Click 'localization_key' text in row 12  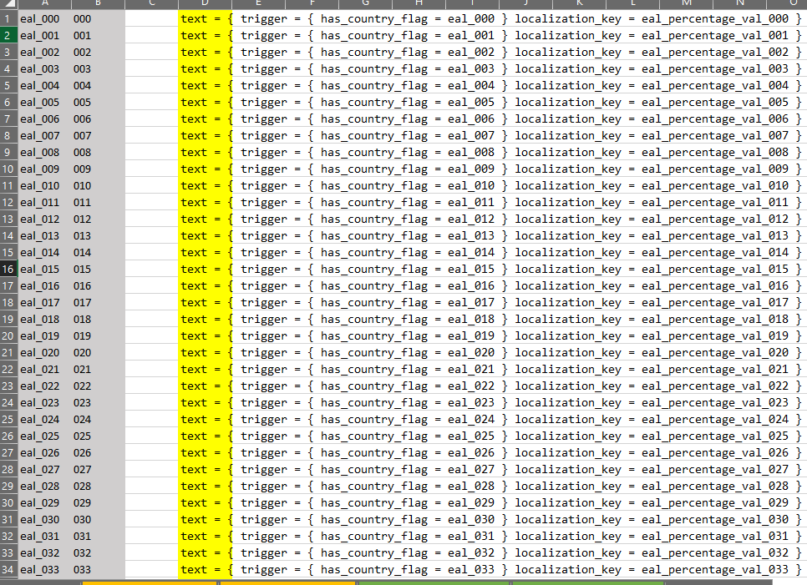[x=568, y=203]
